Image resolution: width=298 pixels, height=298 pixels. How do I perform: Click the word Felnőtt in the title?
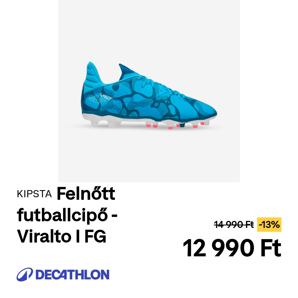point(86,193)
